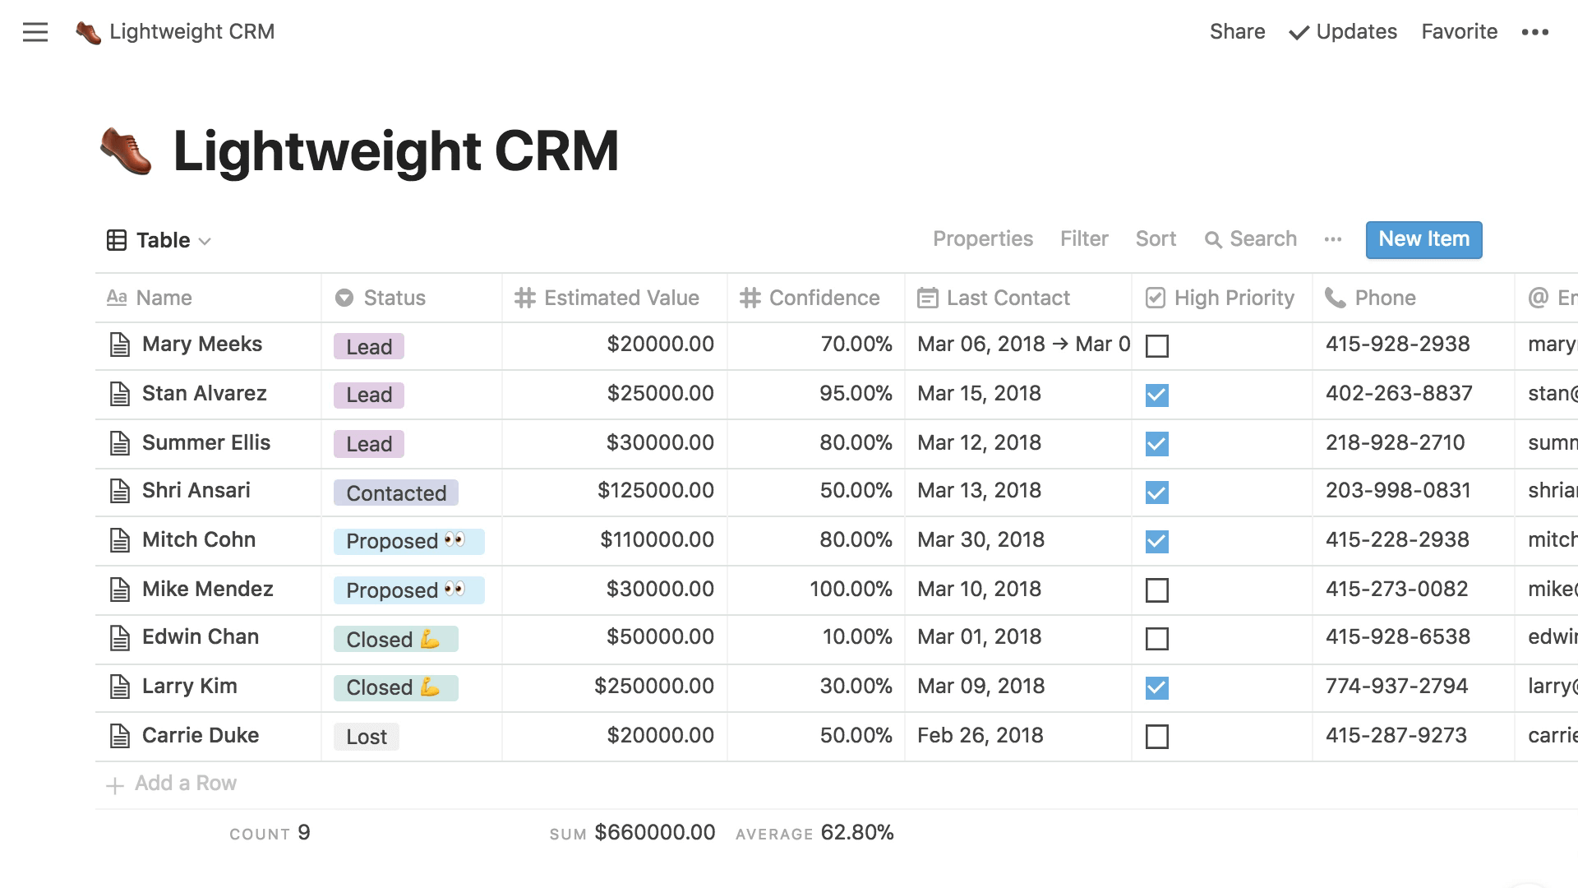Click the Search toolbar option
This screenshot has height=888, width=1578.
pyautogui.click(x=1249, y=238)
